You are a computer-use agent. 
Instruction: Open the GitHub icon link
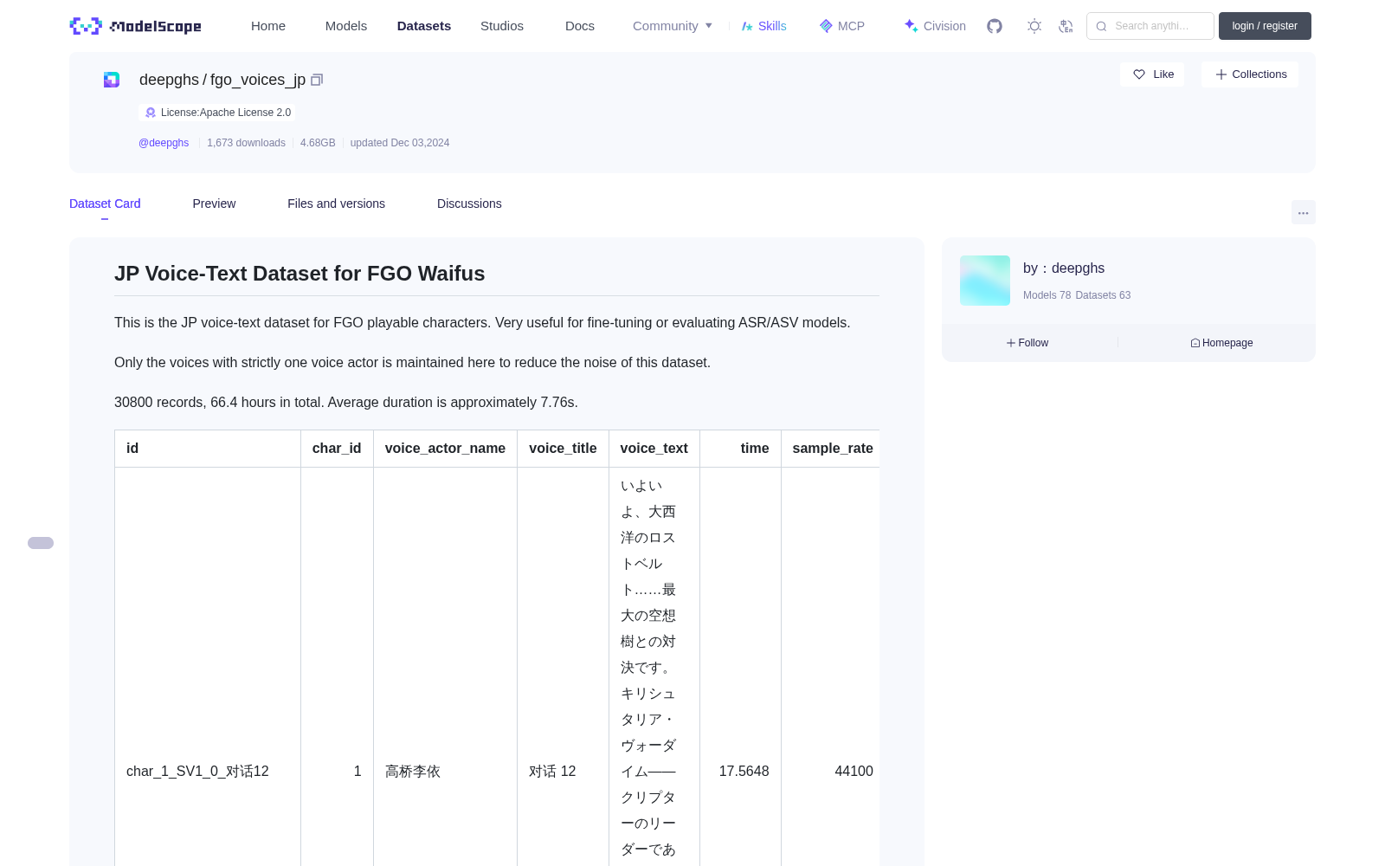pos(995,26)
